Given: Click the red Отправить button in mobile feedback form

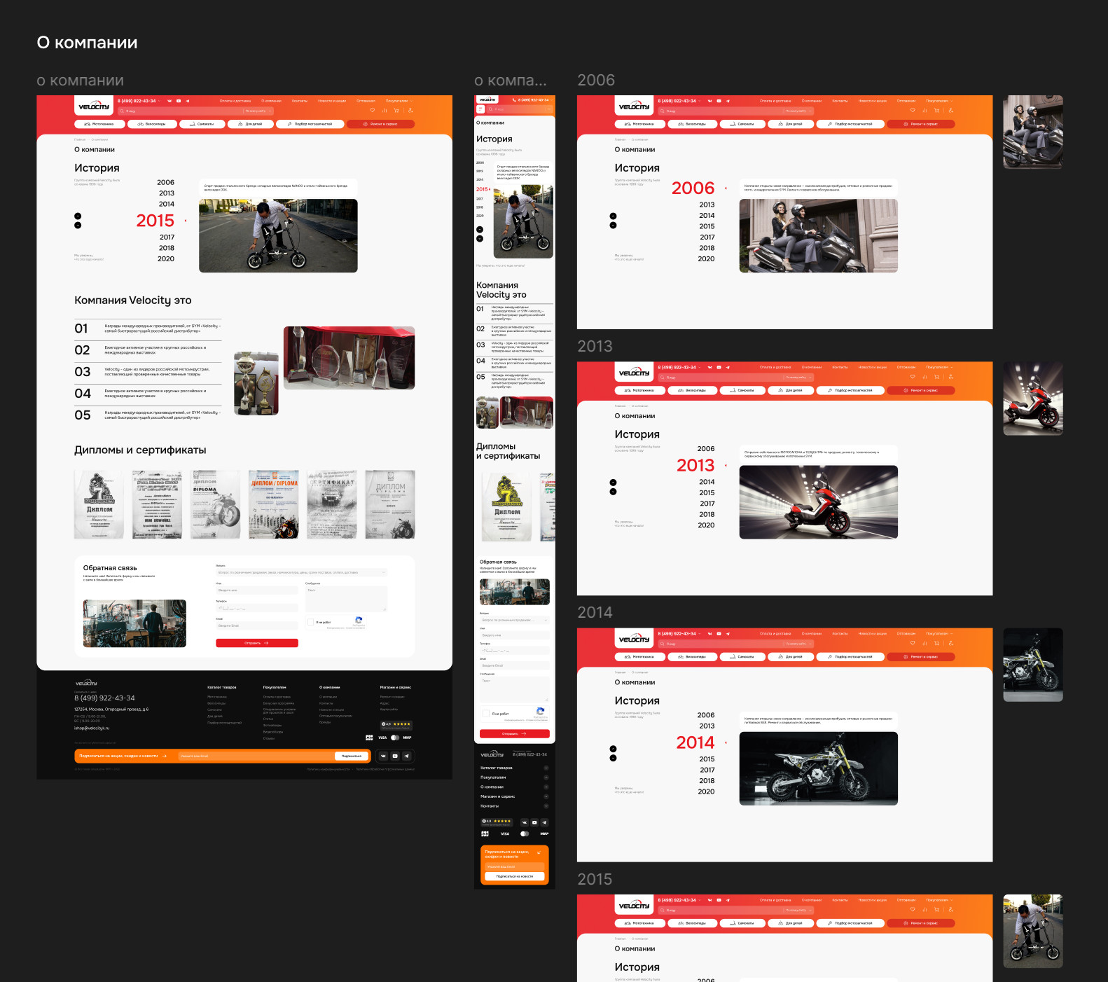Looking at the screenshot, I should (515, 734).
